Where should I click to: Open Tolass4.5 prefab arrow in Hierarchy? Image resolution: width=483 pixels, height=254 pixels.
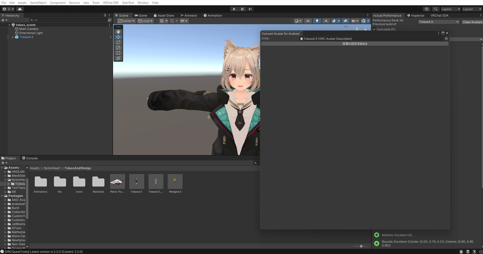coord(111,37)
